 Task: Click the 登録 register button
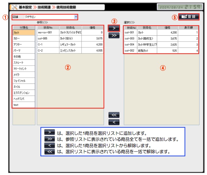(189, 16)
